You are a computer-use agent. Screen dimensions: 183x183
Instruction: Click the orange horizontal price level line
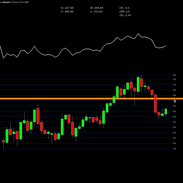coord(91,98)
